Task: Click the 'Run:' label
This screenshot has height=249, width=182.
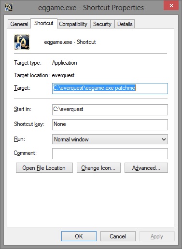Action: click(x=19, y=139)
